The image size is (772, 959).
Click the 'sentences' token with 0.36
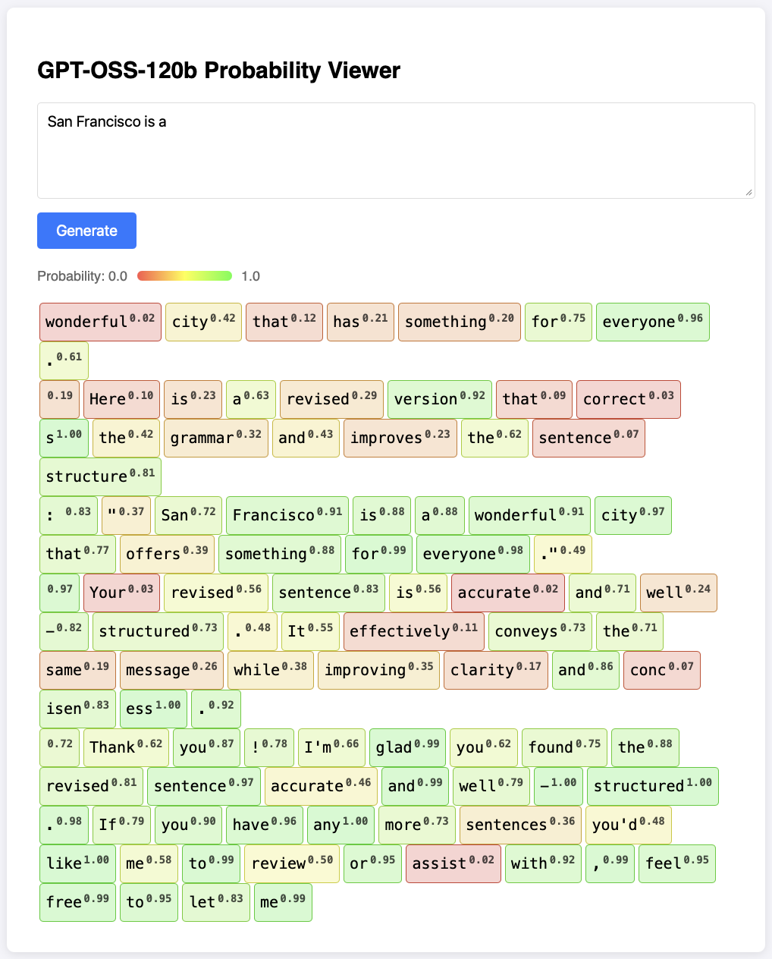click(519, 825)
